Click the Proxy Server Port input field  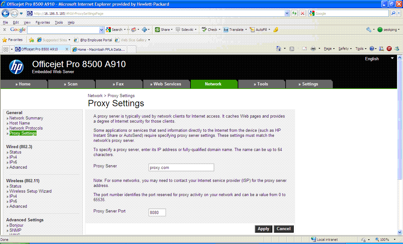tap(157, 212)
